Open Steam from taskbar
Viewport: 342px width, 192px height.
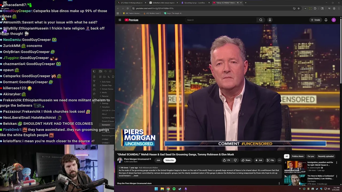pyautogui.click(x=180, y=189)
